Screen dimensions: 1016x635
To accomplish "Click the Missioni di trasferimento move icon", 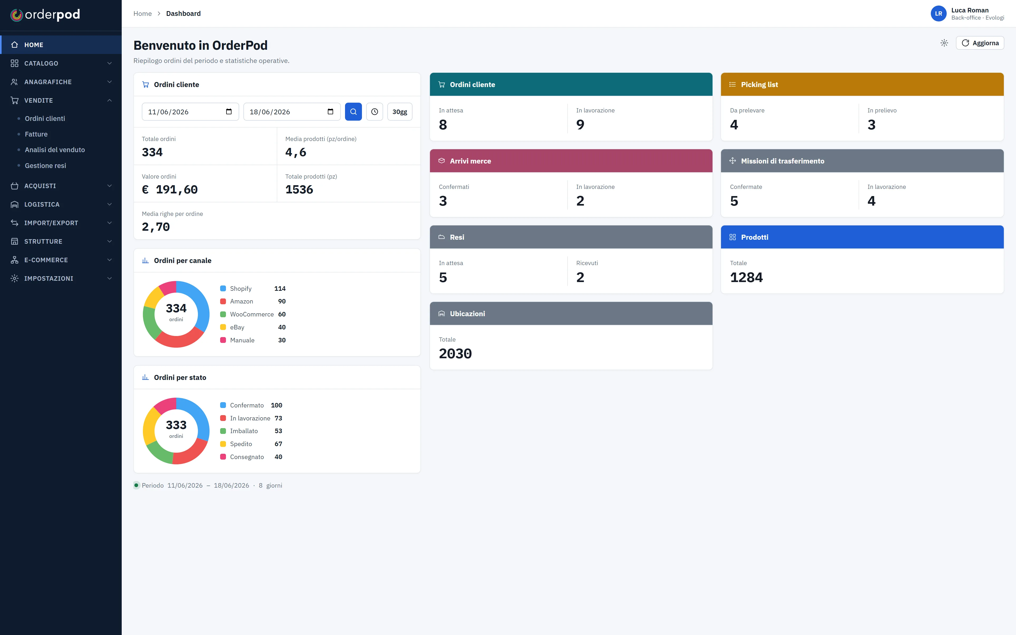I will pyautogui.click(x=733, y=161).
